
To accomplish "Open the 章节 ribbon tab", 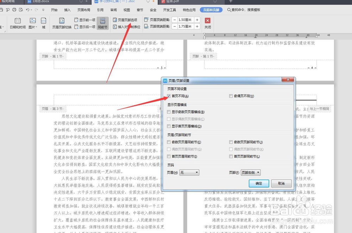I will click(140, 10).
